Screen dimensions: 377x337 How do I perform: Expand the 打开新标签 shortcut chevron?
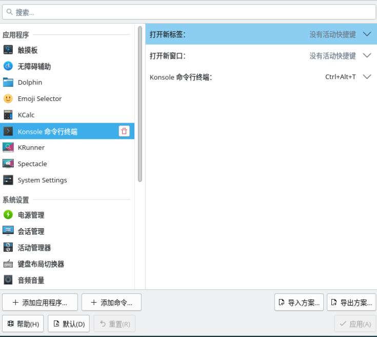coord(367,34)
